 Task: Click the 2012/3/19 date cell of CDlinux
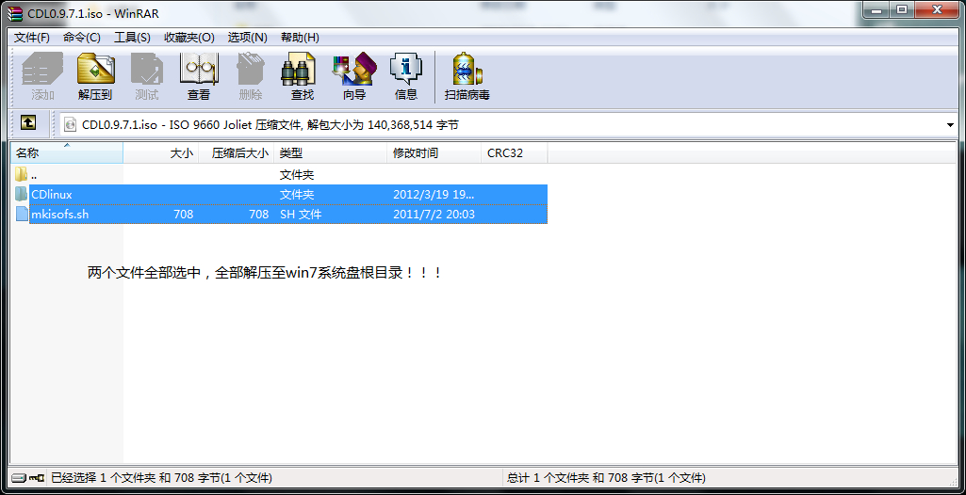[x=434, y=194]
